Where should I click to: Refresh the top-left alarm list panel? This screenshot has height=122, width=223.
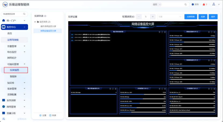pyautogui.click(x=162, y=32)
